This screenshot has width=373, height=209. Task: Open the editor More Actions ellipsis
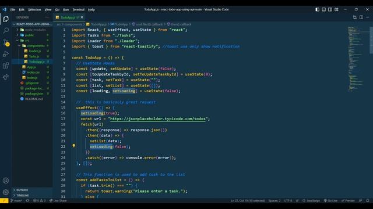click(x=368, y=17)
